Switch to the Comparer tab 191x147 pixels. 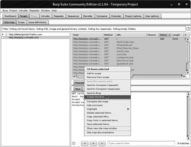[x=102, y=16]
